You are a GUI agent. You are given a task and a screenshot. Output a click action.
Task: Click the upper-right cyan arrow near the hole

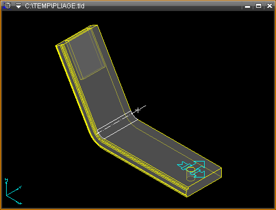click(200, 164)
